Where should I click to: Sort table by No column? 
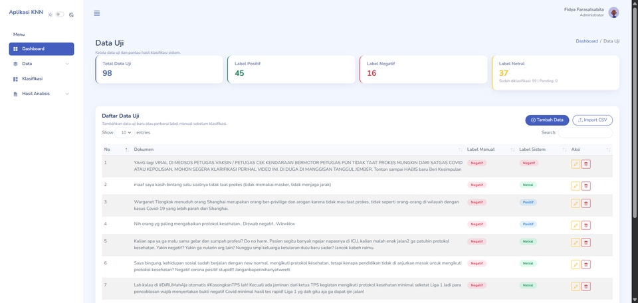116,150
